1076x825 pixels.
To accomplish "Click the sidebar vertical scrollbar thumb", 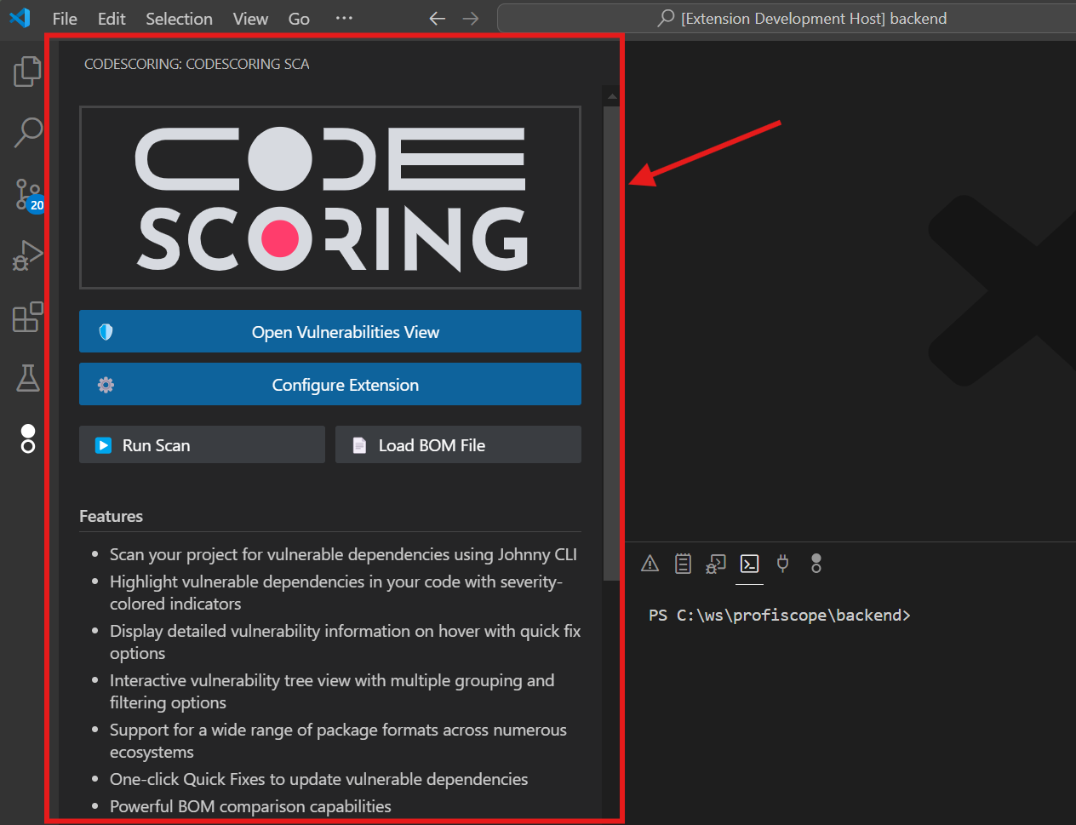I will [x=610, y=343].
